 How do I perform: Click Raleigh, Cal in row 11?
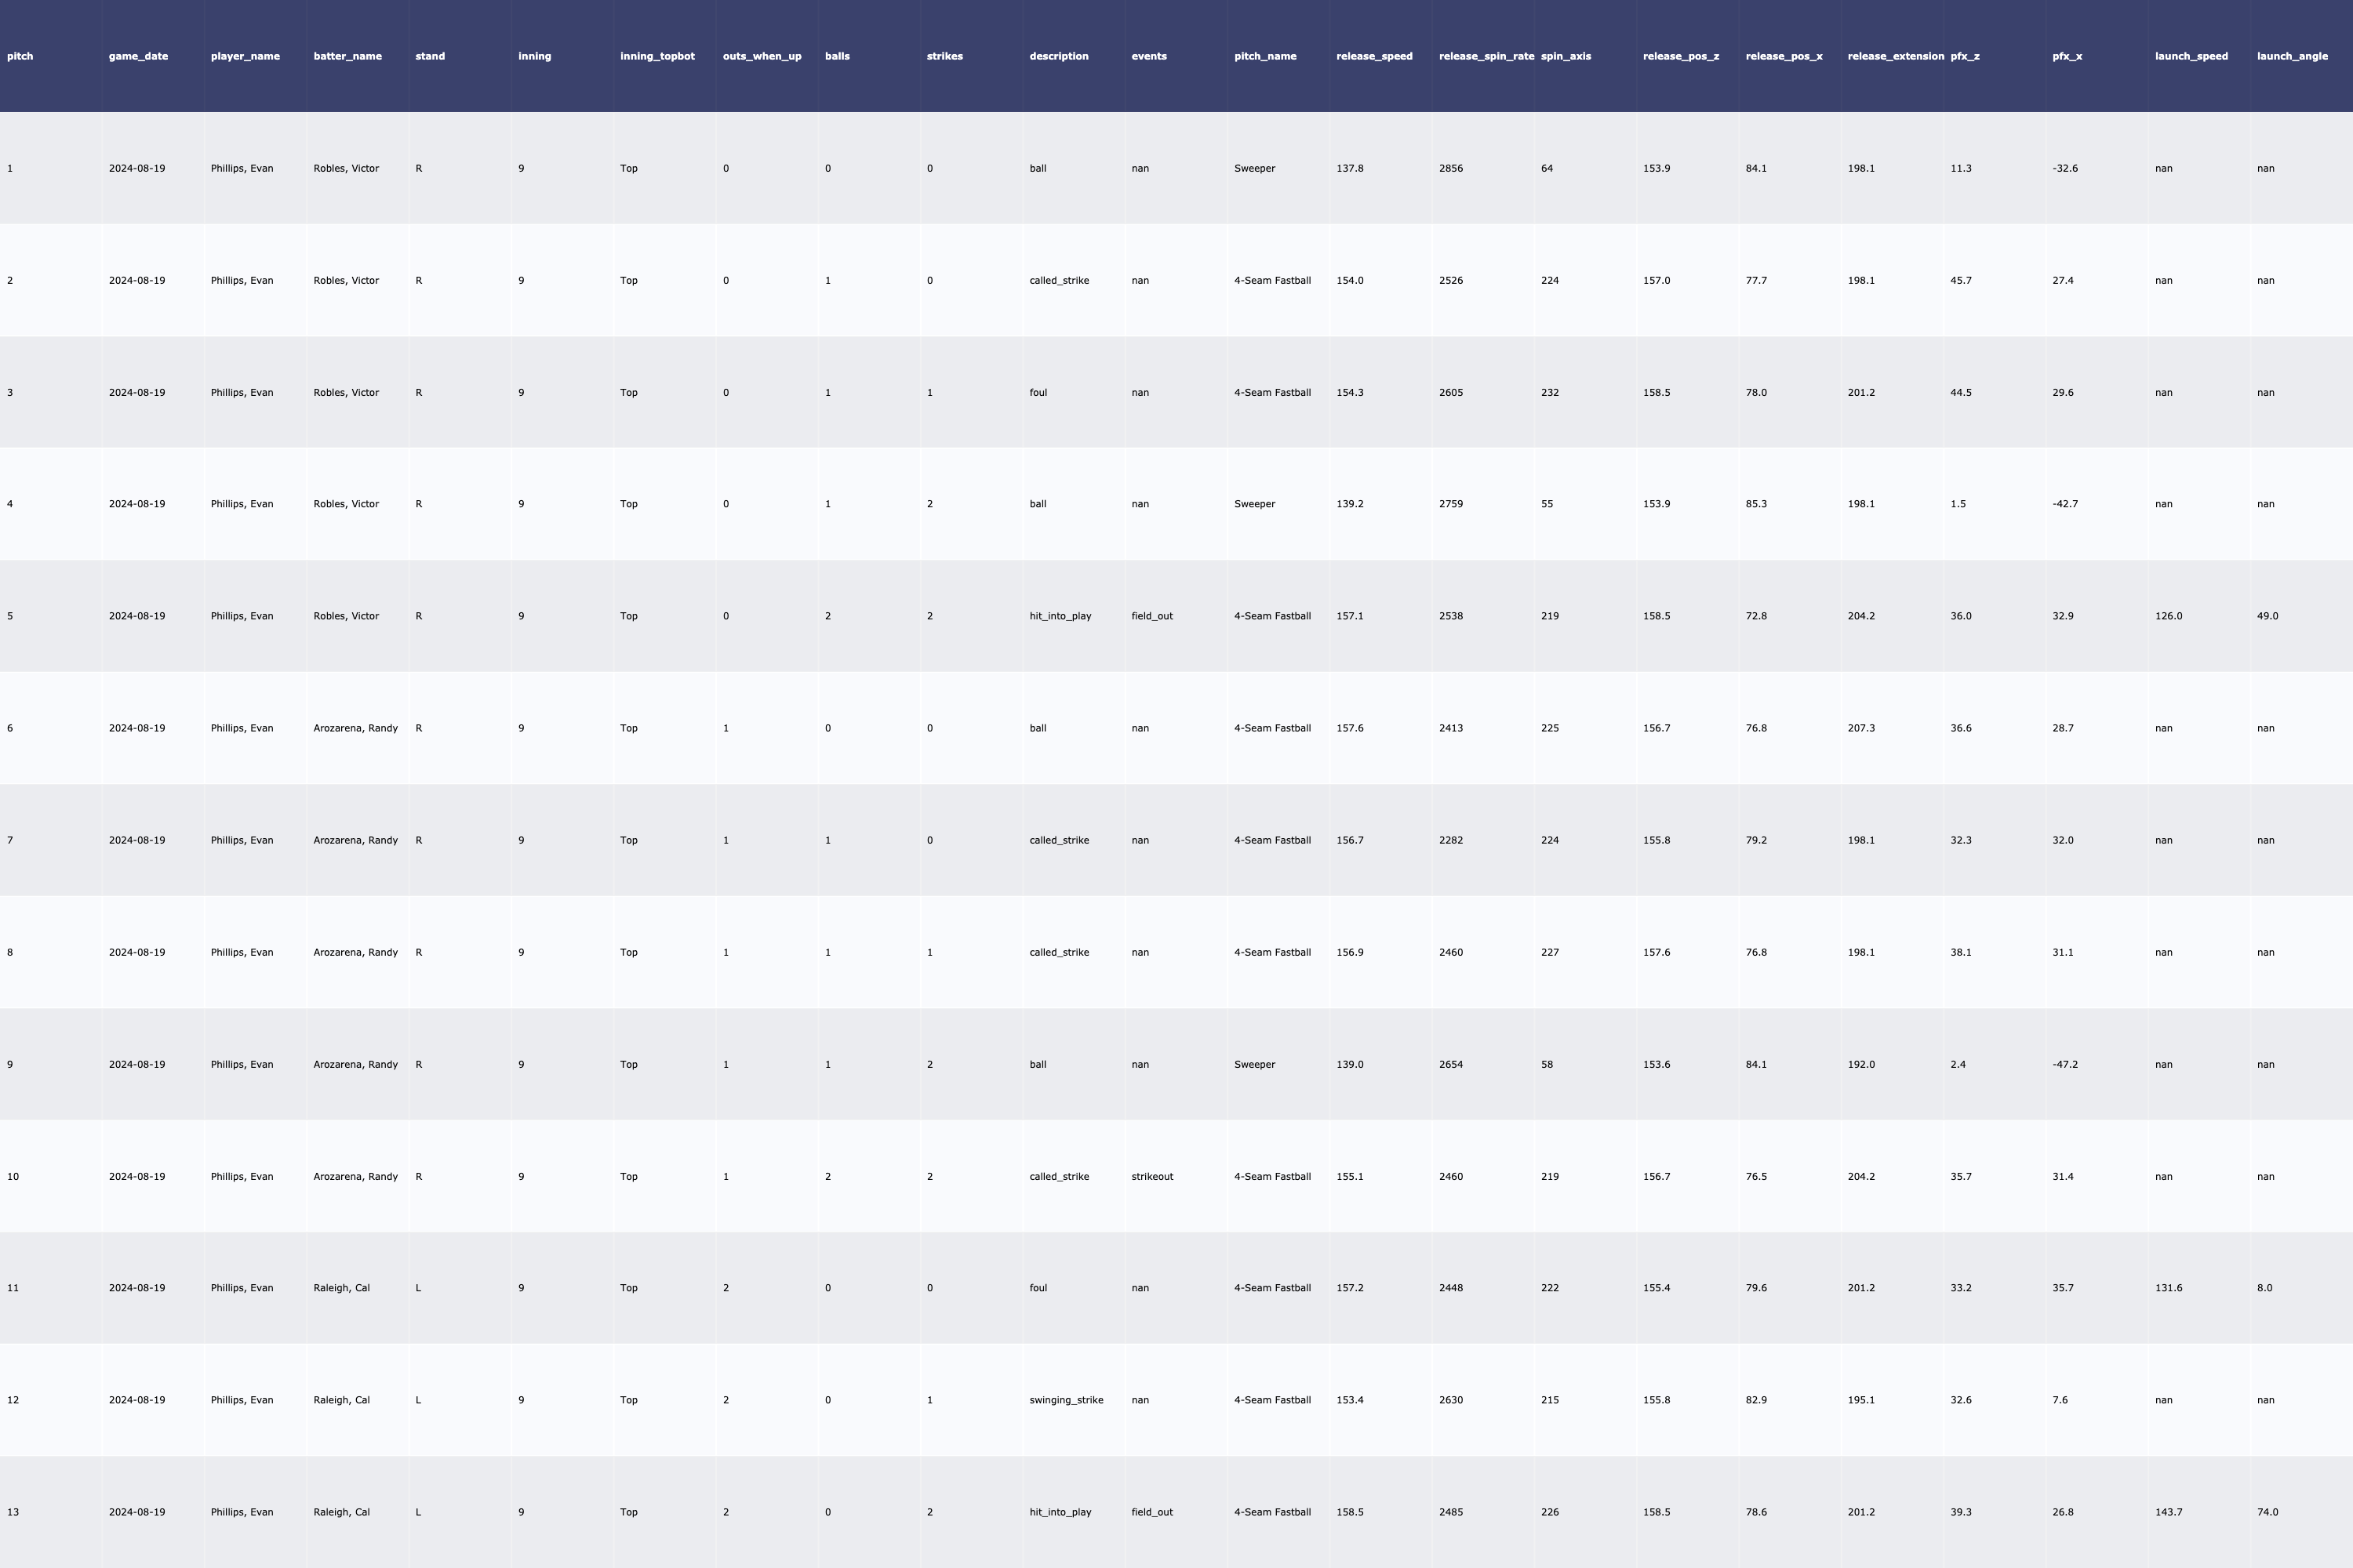click(341, 1288)
